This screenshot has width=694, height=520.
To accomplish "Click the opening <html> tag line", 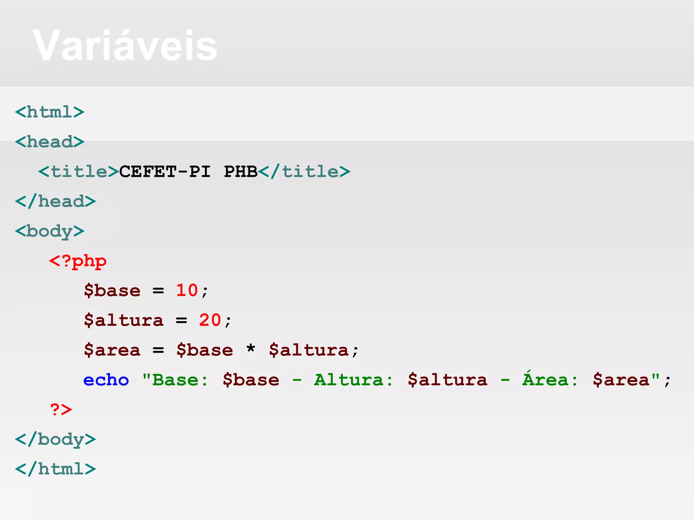I will tap(49, 112).
